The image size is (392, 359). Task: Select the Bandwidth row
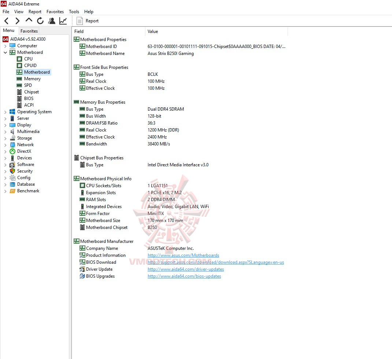pos(180,144)
